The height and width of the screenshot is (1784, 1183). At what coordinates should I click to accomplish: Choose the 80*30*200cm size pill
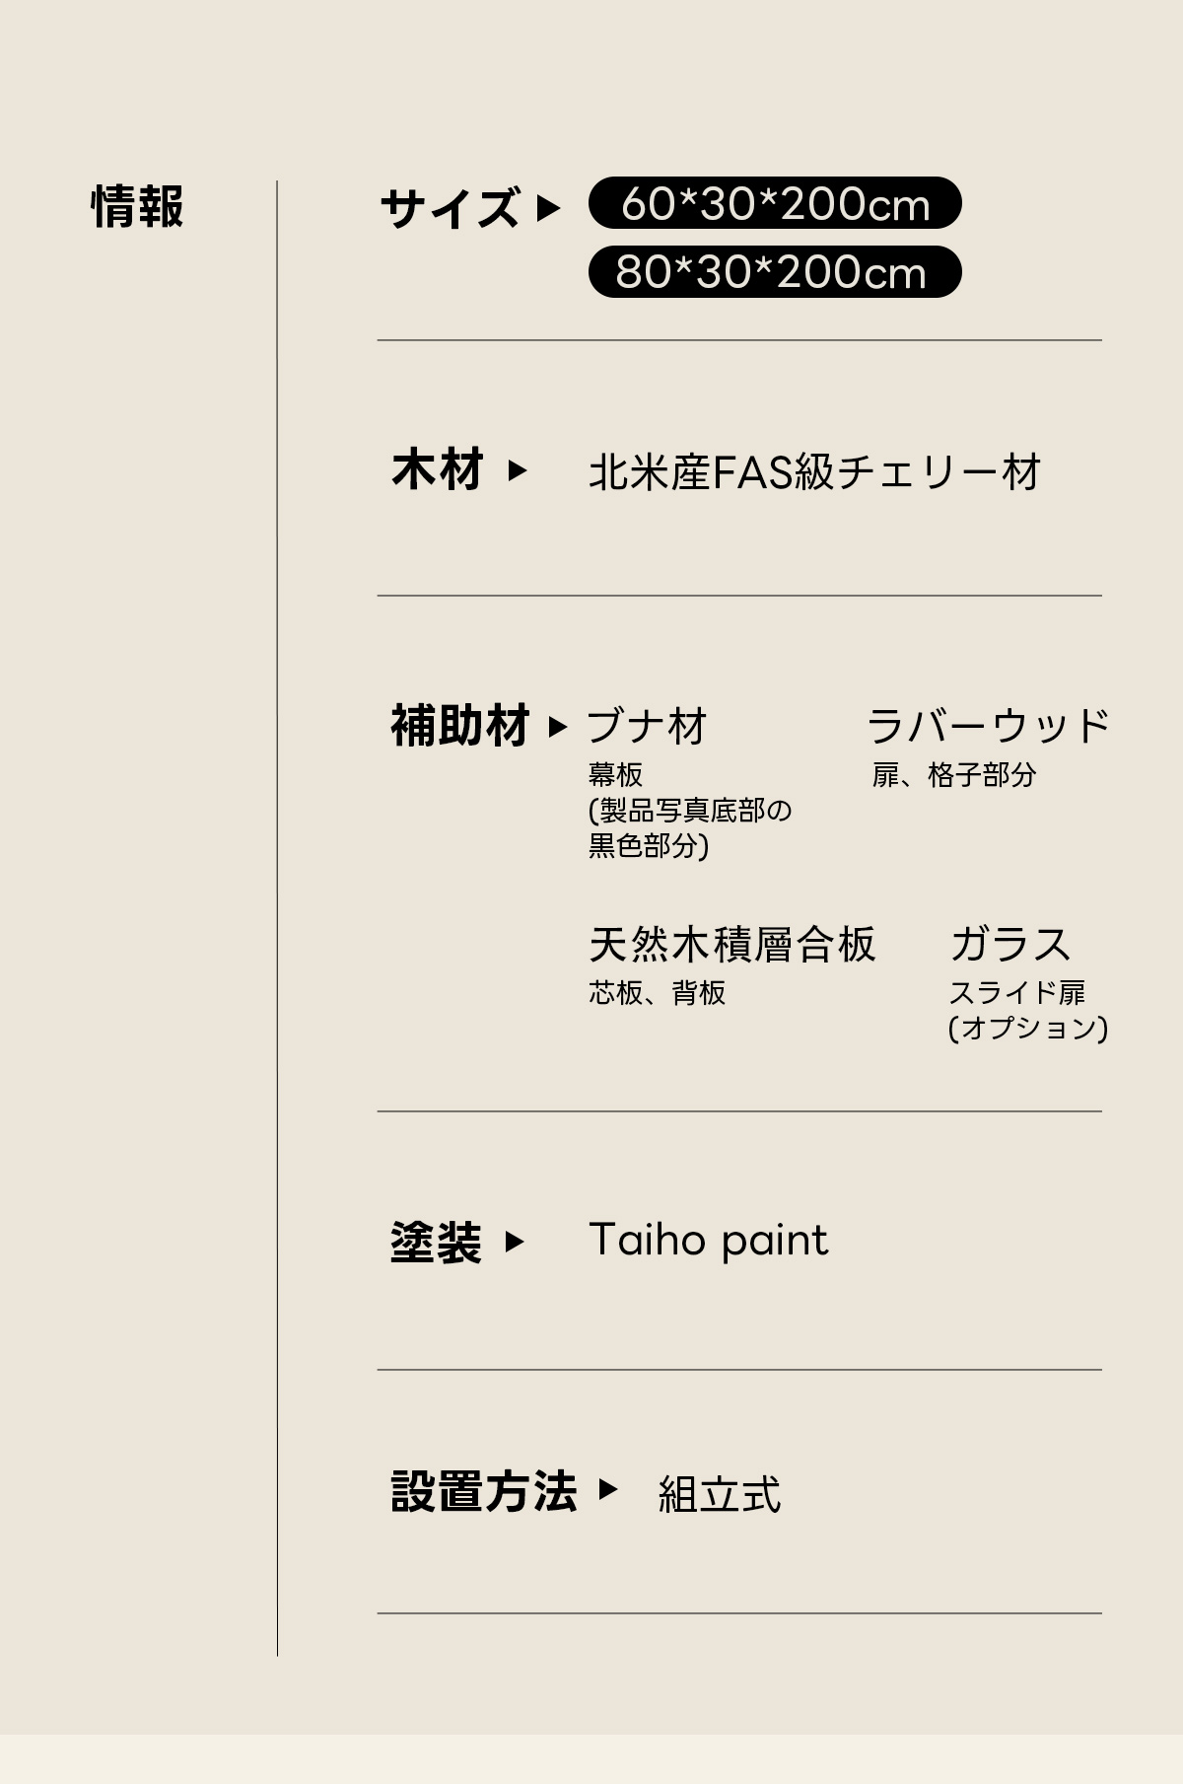(x=775, y=272)
